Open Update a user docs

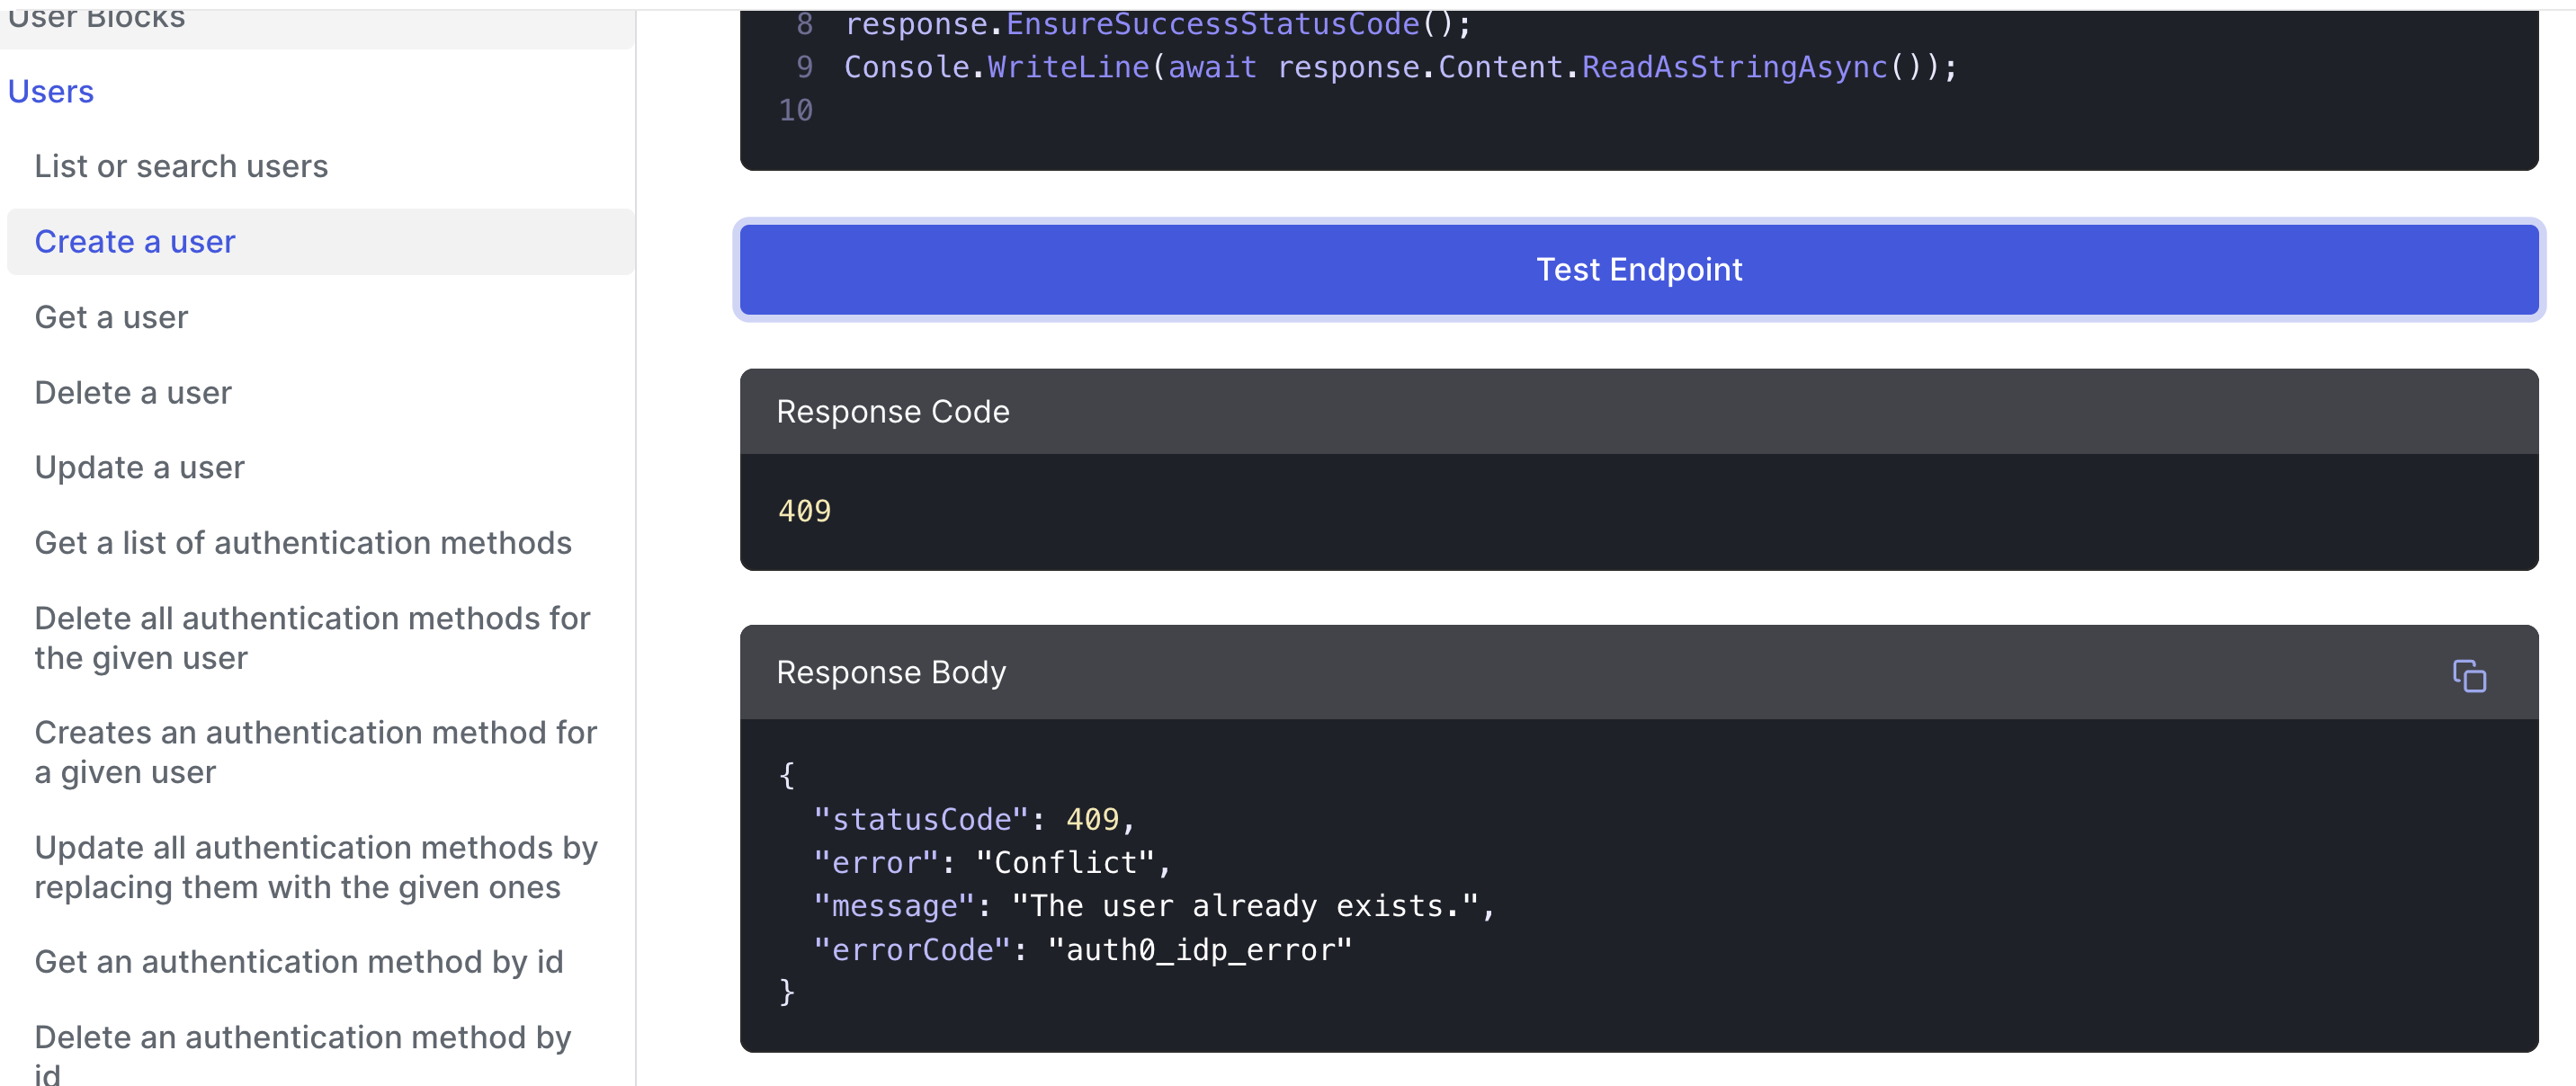140,467
